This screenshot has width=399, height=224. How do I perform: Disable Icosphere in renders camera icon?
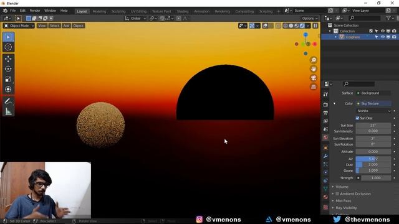coord(394,37)
